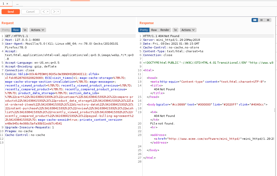Open new tab with ellipsis tab
The height and width of the screenshot is (176, 277).
tap(17, 4)
